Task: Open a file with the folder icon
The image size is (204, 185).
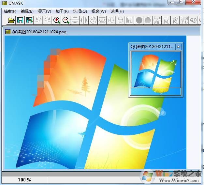Action: coord(11,20)
